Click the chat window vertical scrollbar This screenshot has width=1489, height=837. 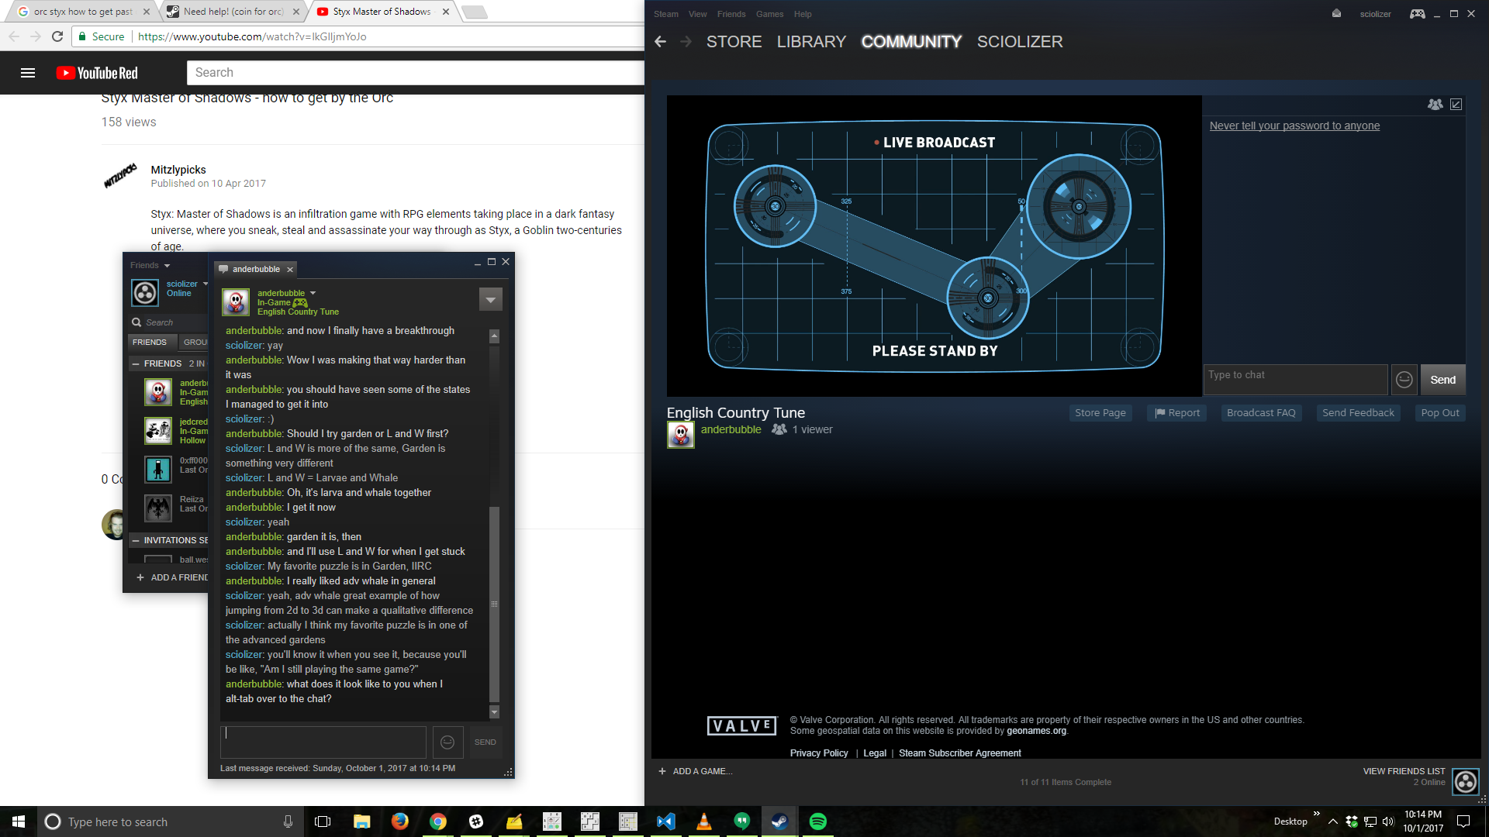(x=494, y=604)
